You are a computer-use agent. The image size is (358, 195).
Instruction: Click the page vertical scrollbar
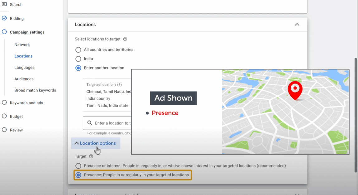click(356, 115)
